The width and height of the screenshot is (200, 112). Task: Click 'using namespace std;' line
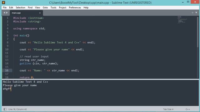[29, 29]
